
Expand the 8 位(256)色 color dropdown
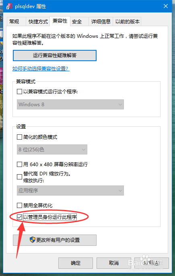pyautogui.click(x=52, y=150)
